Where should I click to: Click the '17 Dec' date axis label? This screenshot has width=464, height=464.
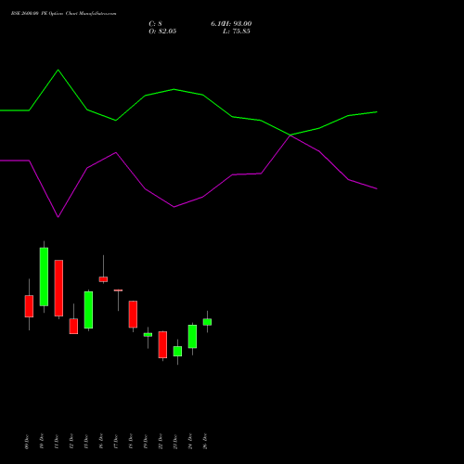point(116,442)
